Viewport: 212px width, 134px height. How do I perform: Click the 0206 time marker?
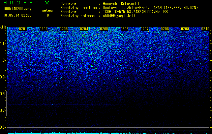tap(124, 29)
